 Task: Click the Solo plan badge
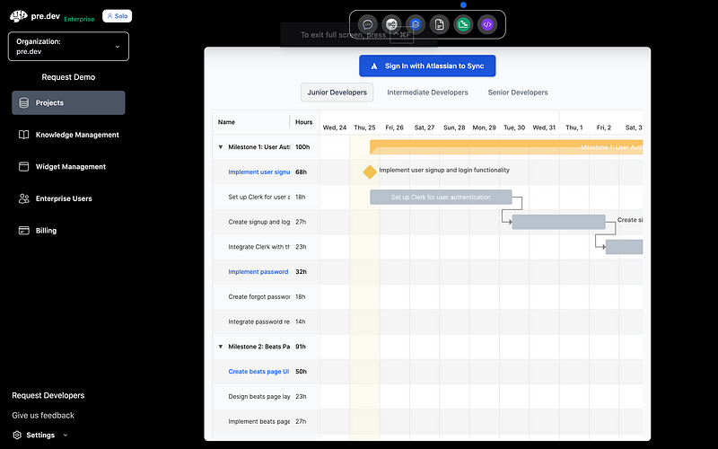pos(118,16)
